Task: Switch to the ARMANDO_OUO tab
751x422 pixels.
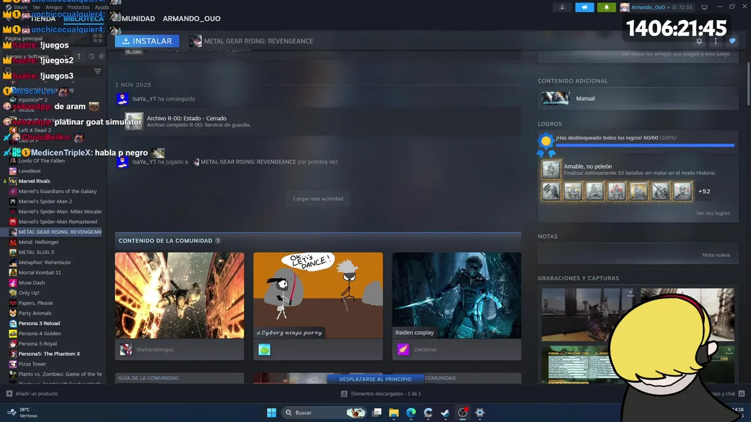Action: (192, 19)
